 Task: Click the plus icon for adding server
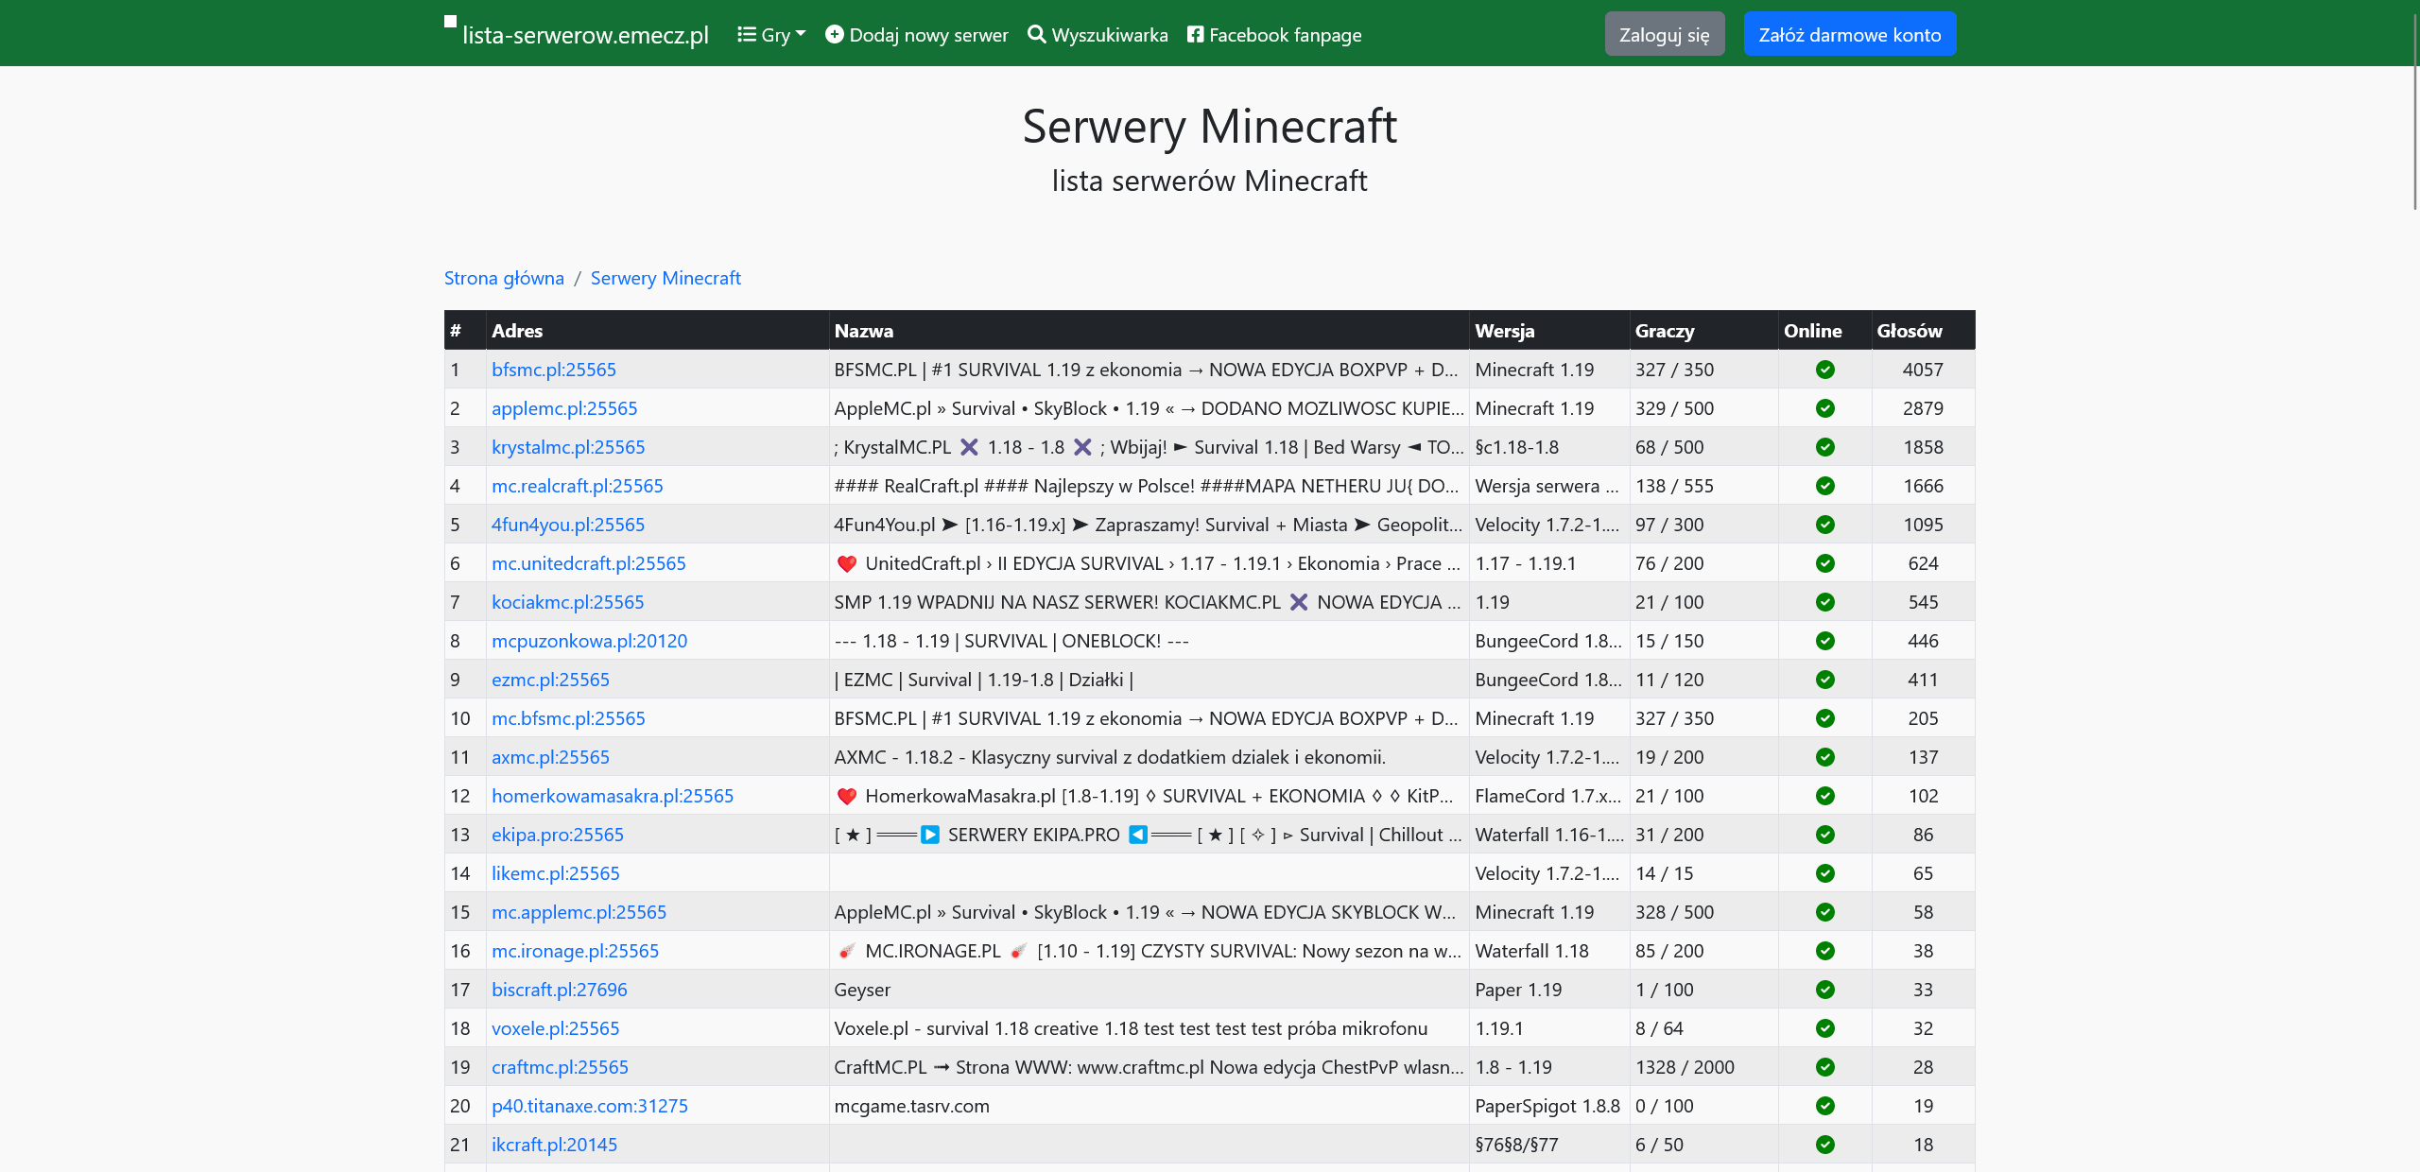click(x=834, y=35)
